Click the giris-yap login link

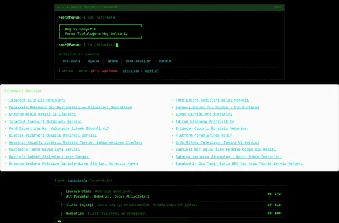131,71
